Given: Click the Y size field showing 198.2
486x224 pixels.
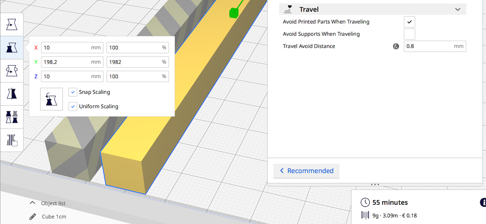Looking at the screenshot, I should coord(72,62).
